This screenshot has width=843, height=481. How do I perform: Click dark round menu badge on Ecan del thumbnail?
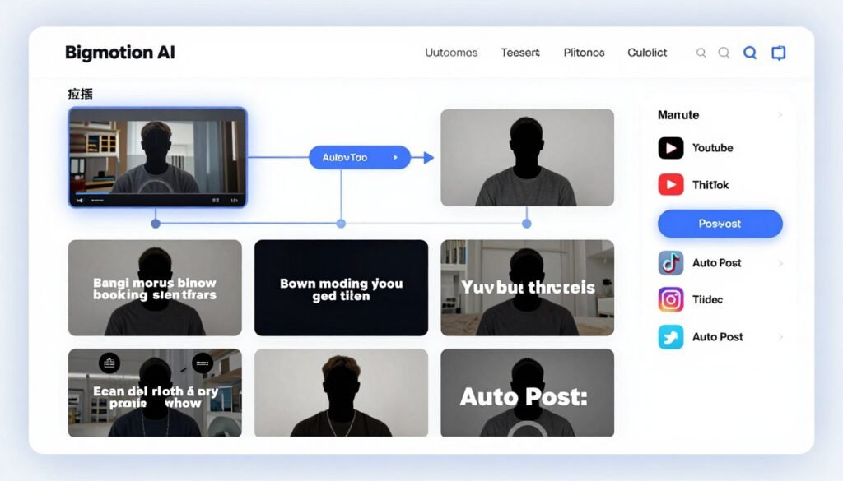203,363
